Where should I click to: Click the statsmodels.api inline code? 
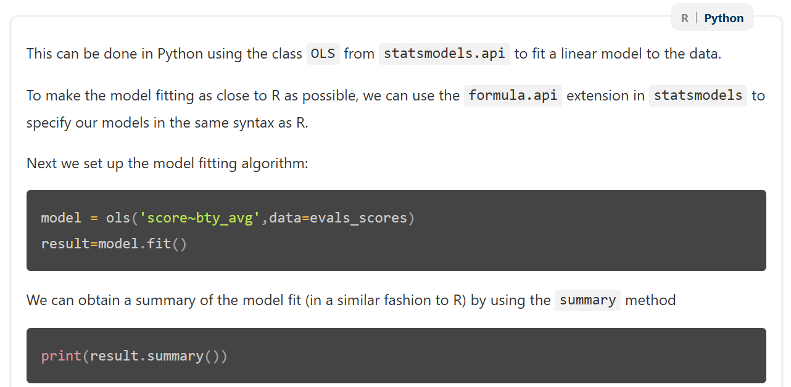(444, 54)
